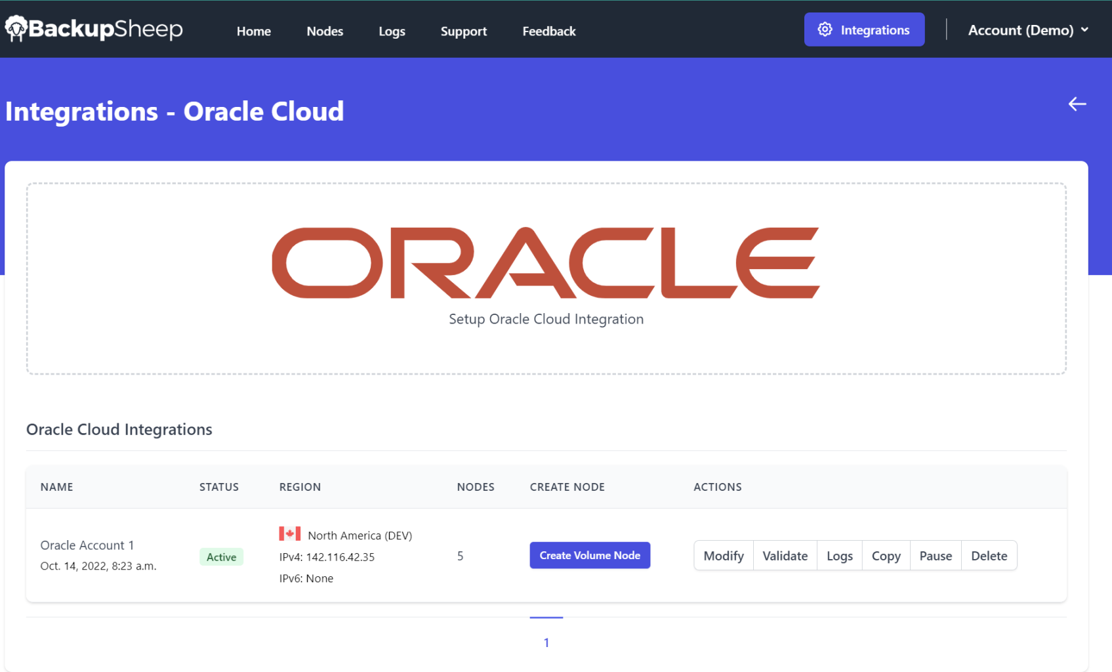1112x672 pixels.
Task: Click the STATUS column header
Action: [x=219, y=487]
